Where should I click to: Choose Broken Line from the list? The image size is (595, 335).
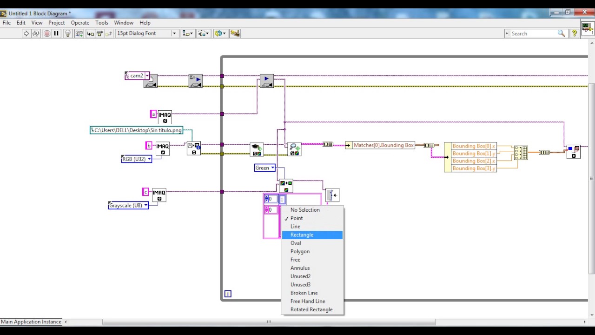click(312, 293)
